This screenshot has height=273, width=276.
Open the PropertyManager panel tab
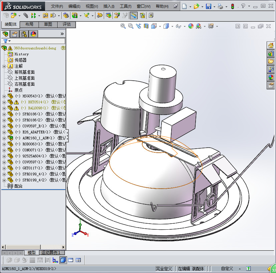[15, 34]
